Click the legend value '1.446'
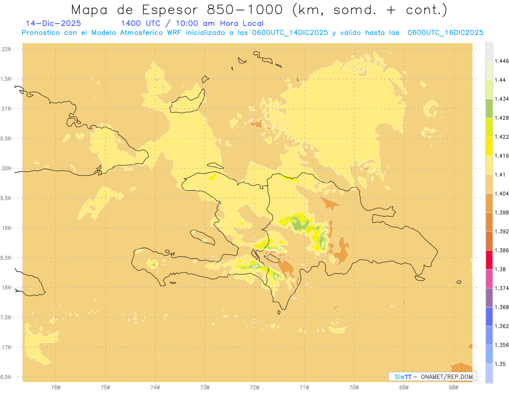 click(501, 61)
